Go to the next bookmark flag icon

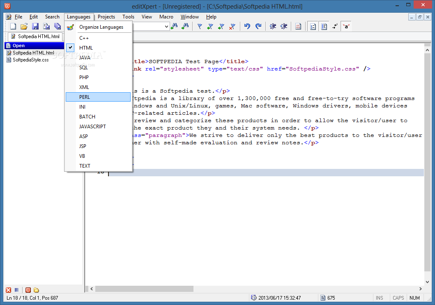221,26
